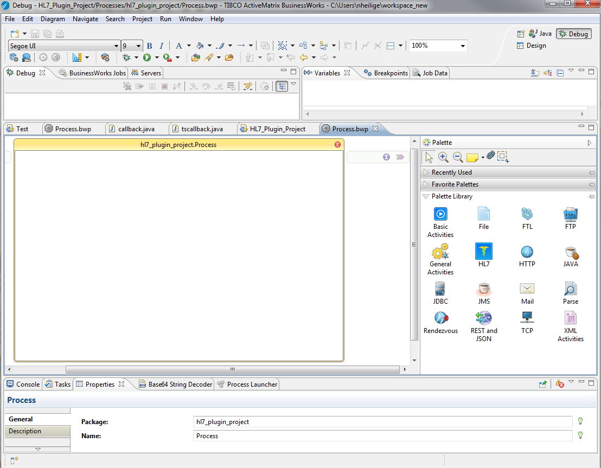Toggle Italic font style

[x=161, y=46]
